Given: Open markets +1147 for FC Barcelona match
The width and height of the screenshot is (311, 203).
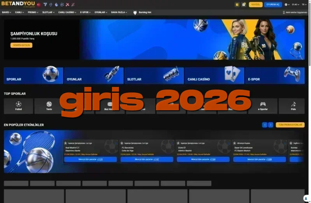Looking at the screenshot, I should point(147,160).
